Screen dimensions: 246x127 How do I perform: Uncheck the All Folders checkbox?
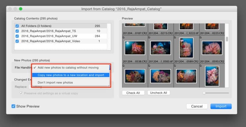coord(17,26)
